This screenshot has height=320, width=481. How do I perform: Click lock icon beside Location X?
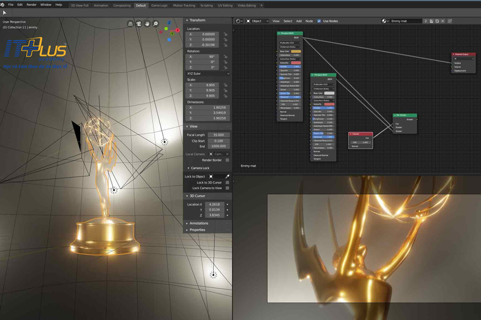226,34
